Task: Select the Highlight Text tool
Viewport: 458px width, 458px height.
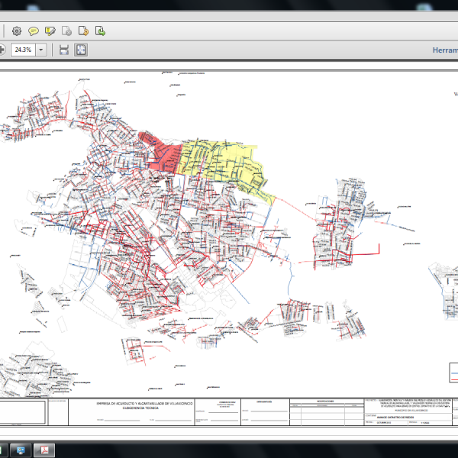Action: [50, 31]
